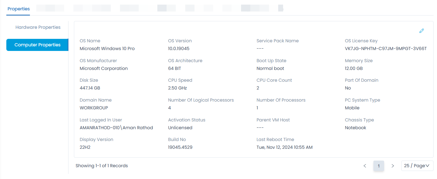Click the OS Version value 10.0.19045
437x179 pixels.
(x=179, y=49)
